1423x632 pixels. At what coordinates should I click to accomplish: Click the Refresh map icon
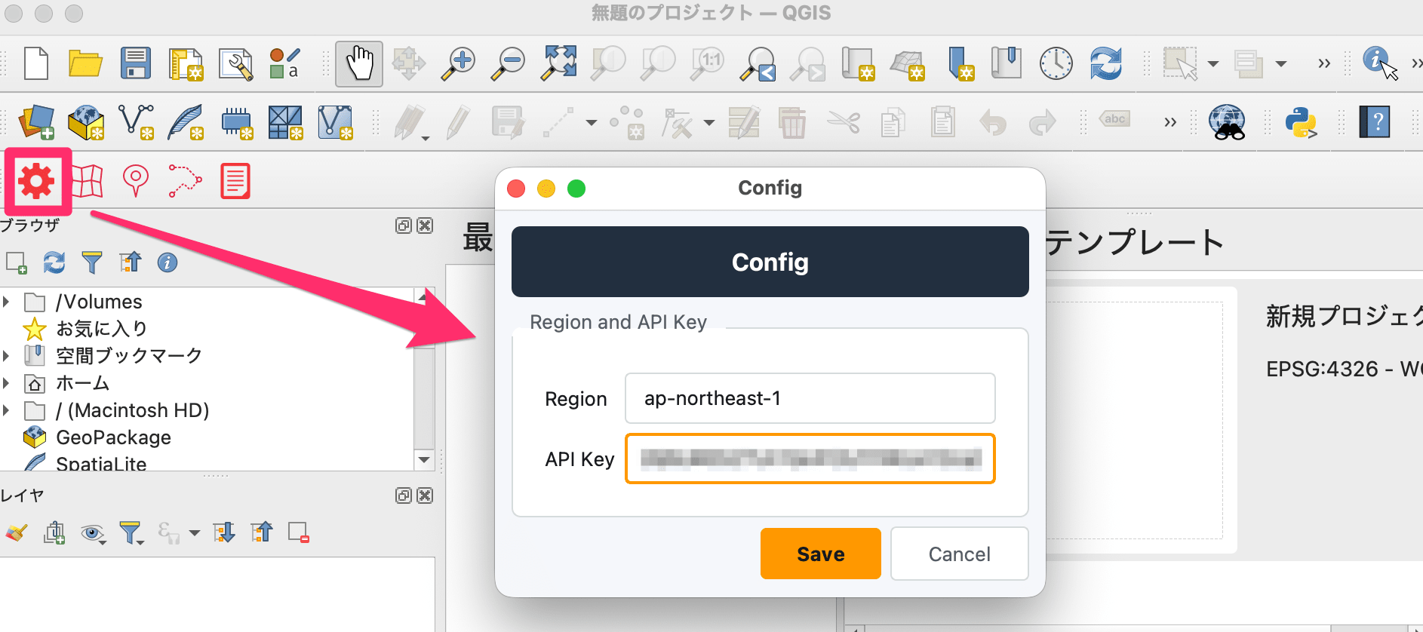coord(1106,63)
